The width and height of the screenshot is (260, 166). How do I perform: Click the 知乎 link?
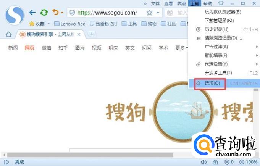63,48
